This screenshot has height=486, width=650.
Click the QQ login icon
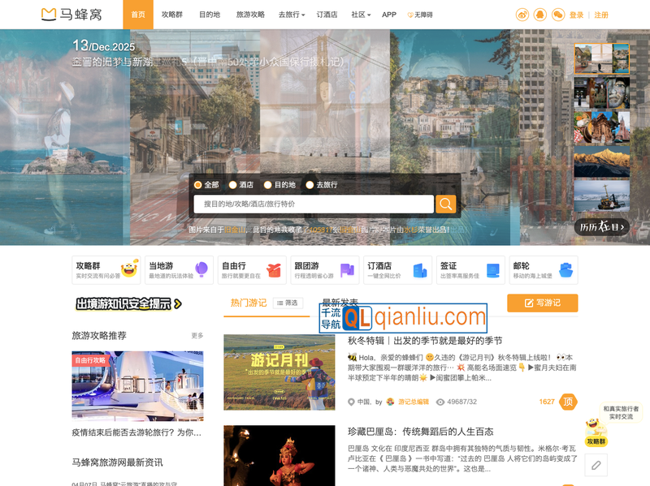coord(540,15)
